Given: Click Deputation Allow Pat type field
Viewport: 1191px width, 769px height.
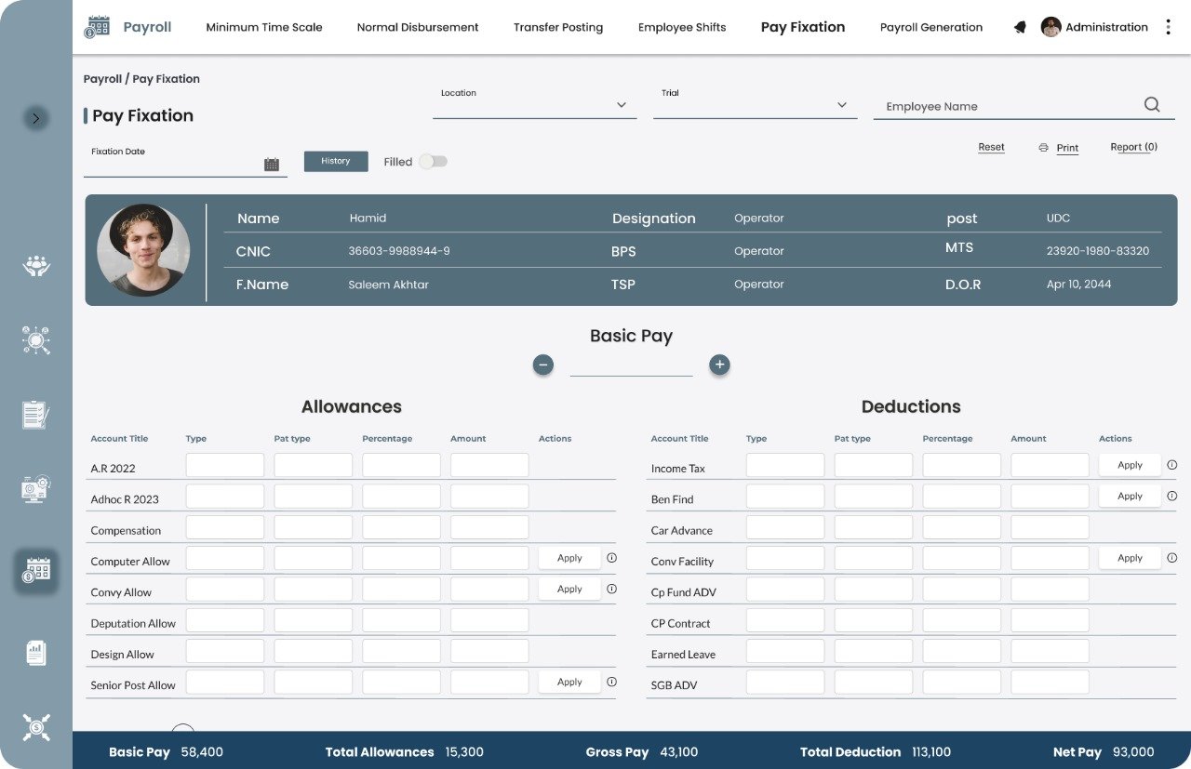Looking at the screenshot, I should coord(314,620).
